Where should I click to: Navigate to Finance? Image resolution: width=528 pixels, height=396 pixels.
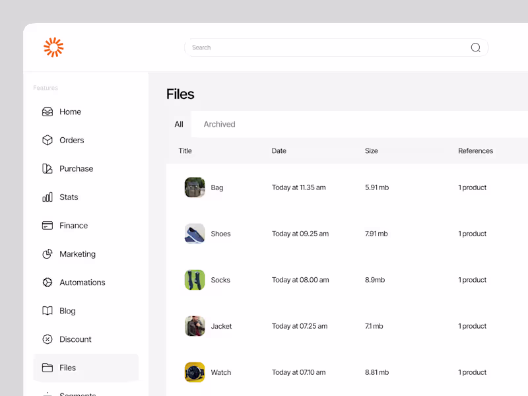(x=74, y=226)
